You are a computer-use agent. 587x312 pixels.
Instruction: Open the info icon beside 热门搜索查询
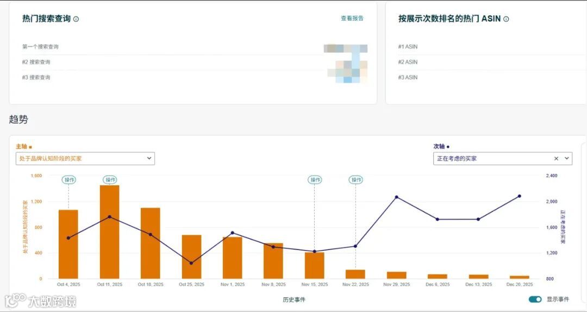76,19
